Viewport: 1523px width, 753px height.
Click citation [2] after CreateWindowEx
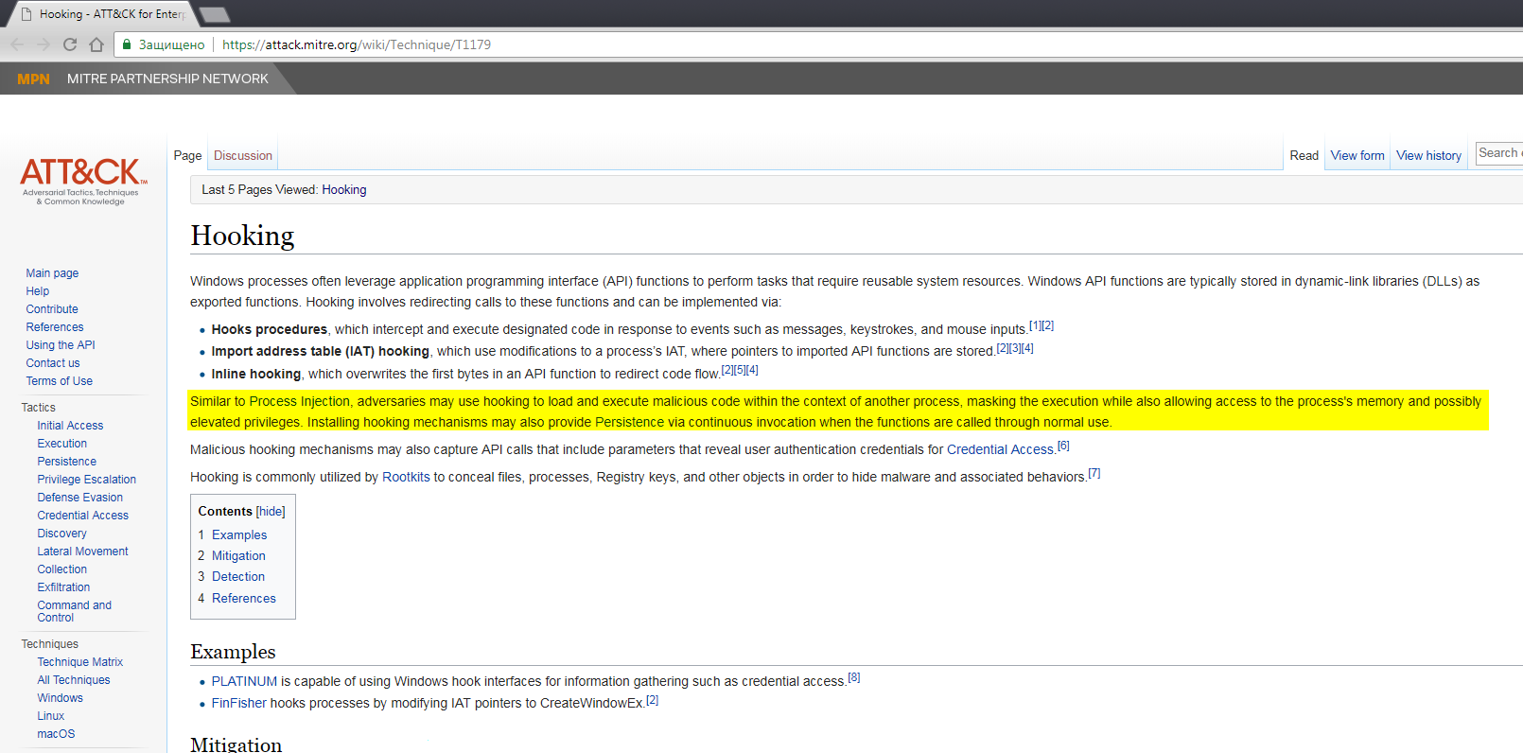point(652,700)
